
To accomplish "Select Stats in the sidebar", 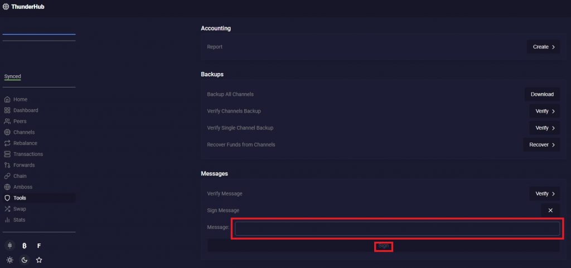I will tap(20, 220).
